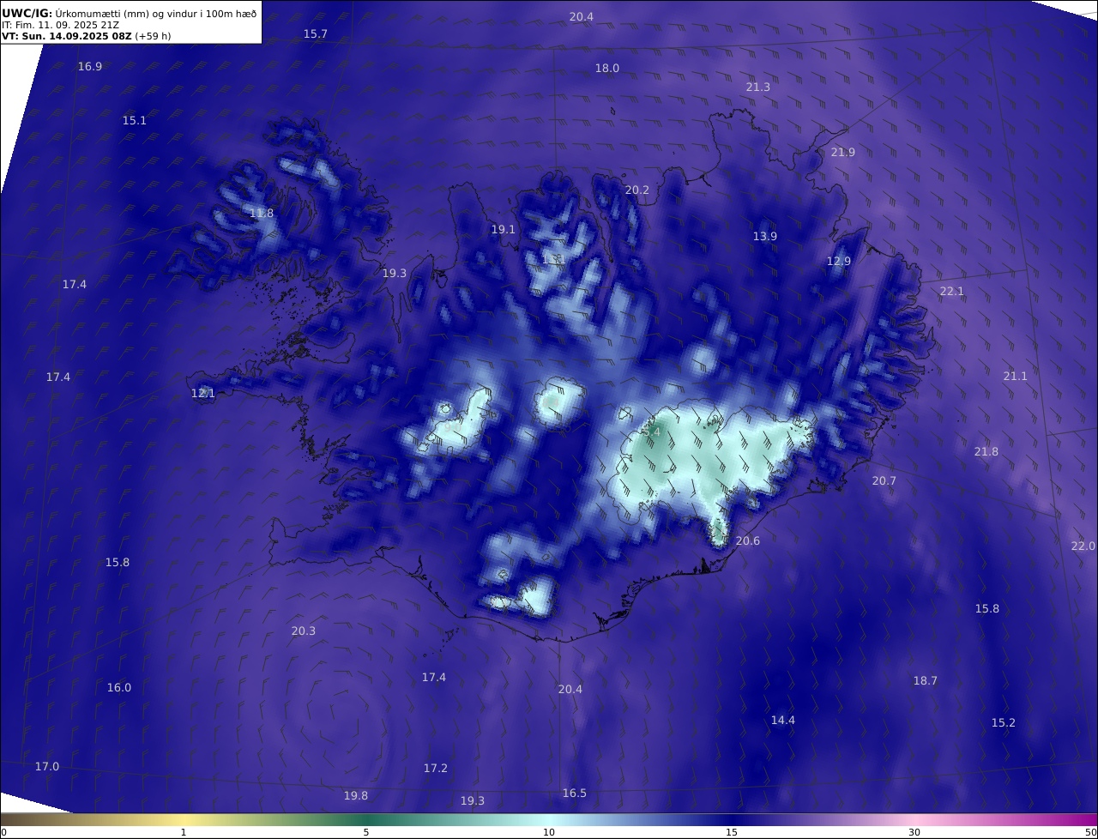The image size is (1098, 839).
Task: Click the map value 20.2
Action: pos(637,190)
